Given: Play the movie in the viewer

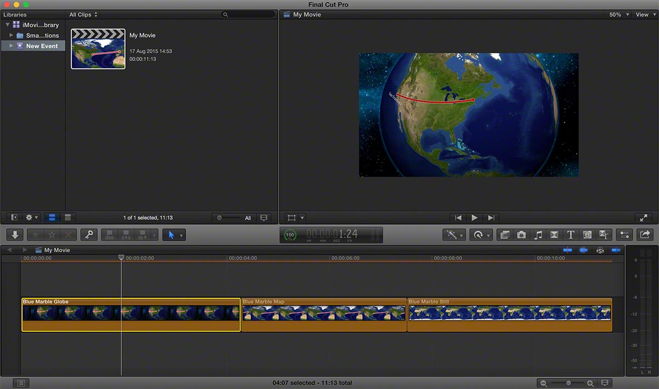Looking at the screenshot, I should [475, 218].
